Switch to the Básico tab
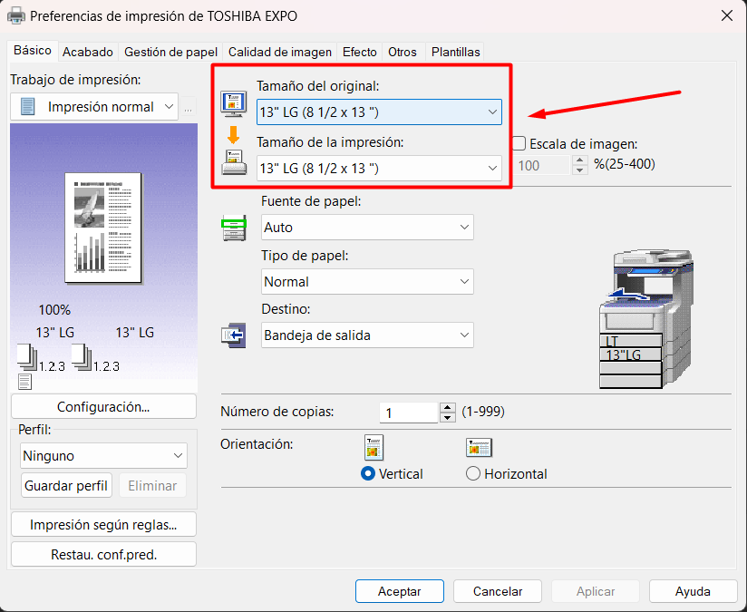This screenshot has height=612, width=747. (33, 51)
